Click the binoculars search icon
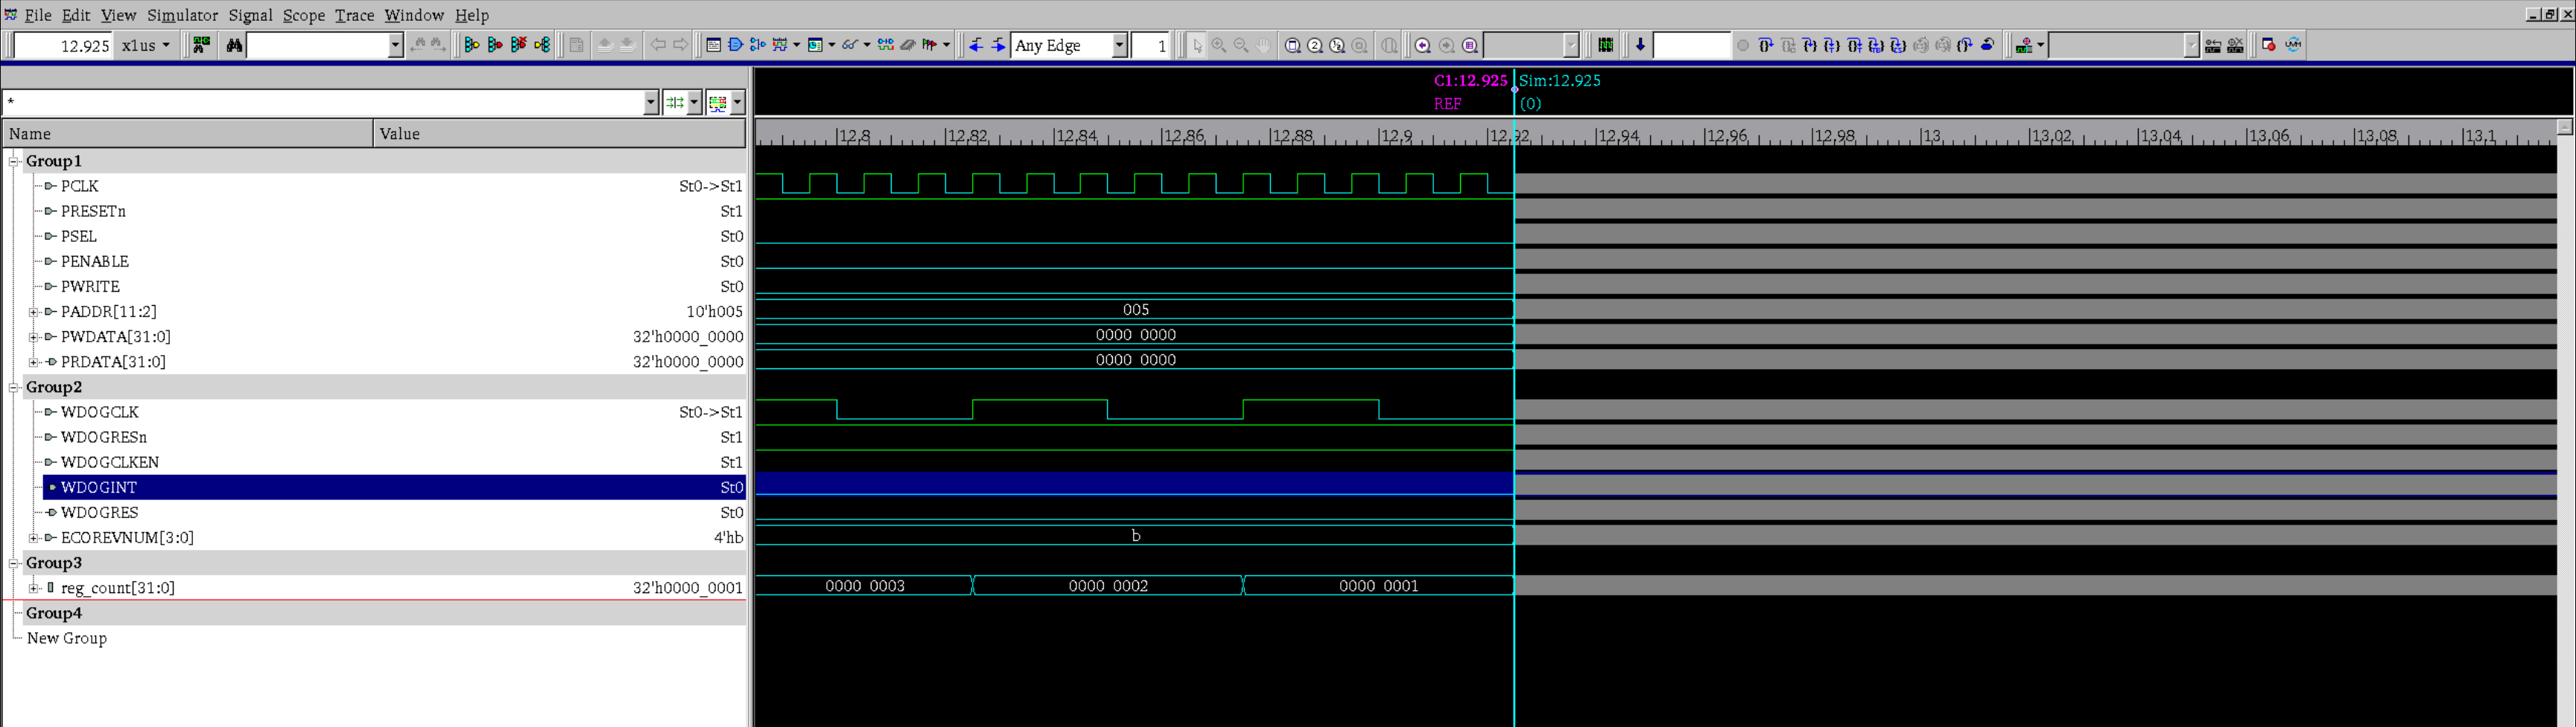The image size is (2576, 727). point(234,45)
